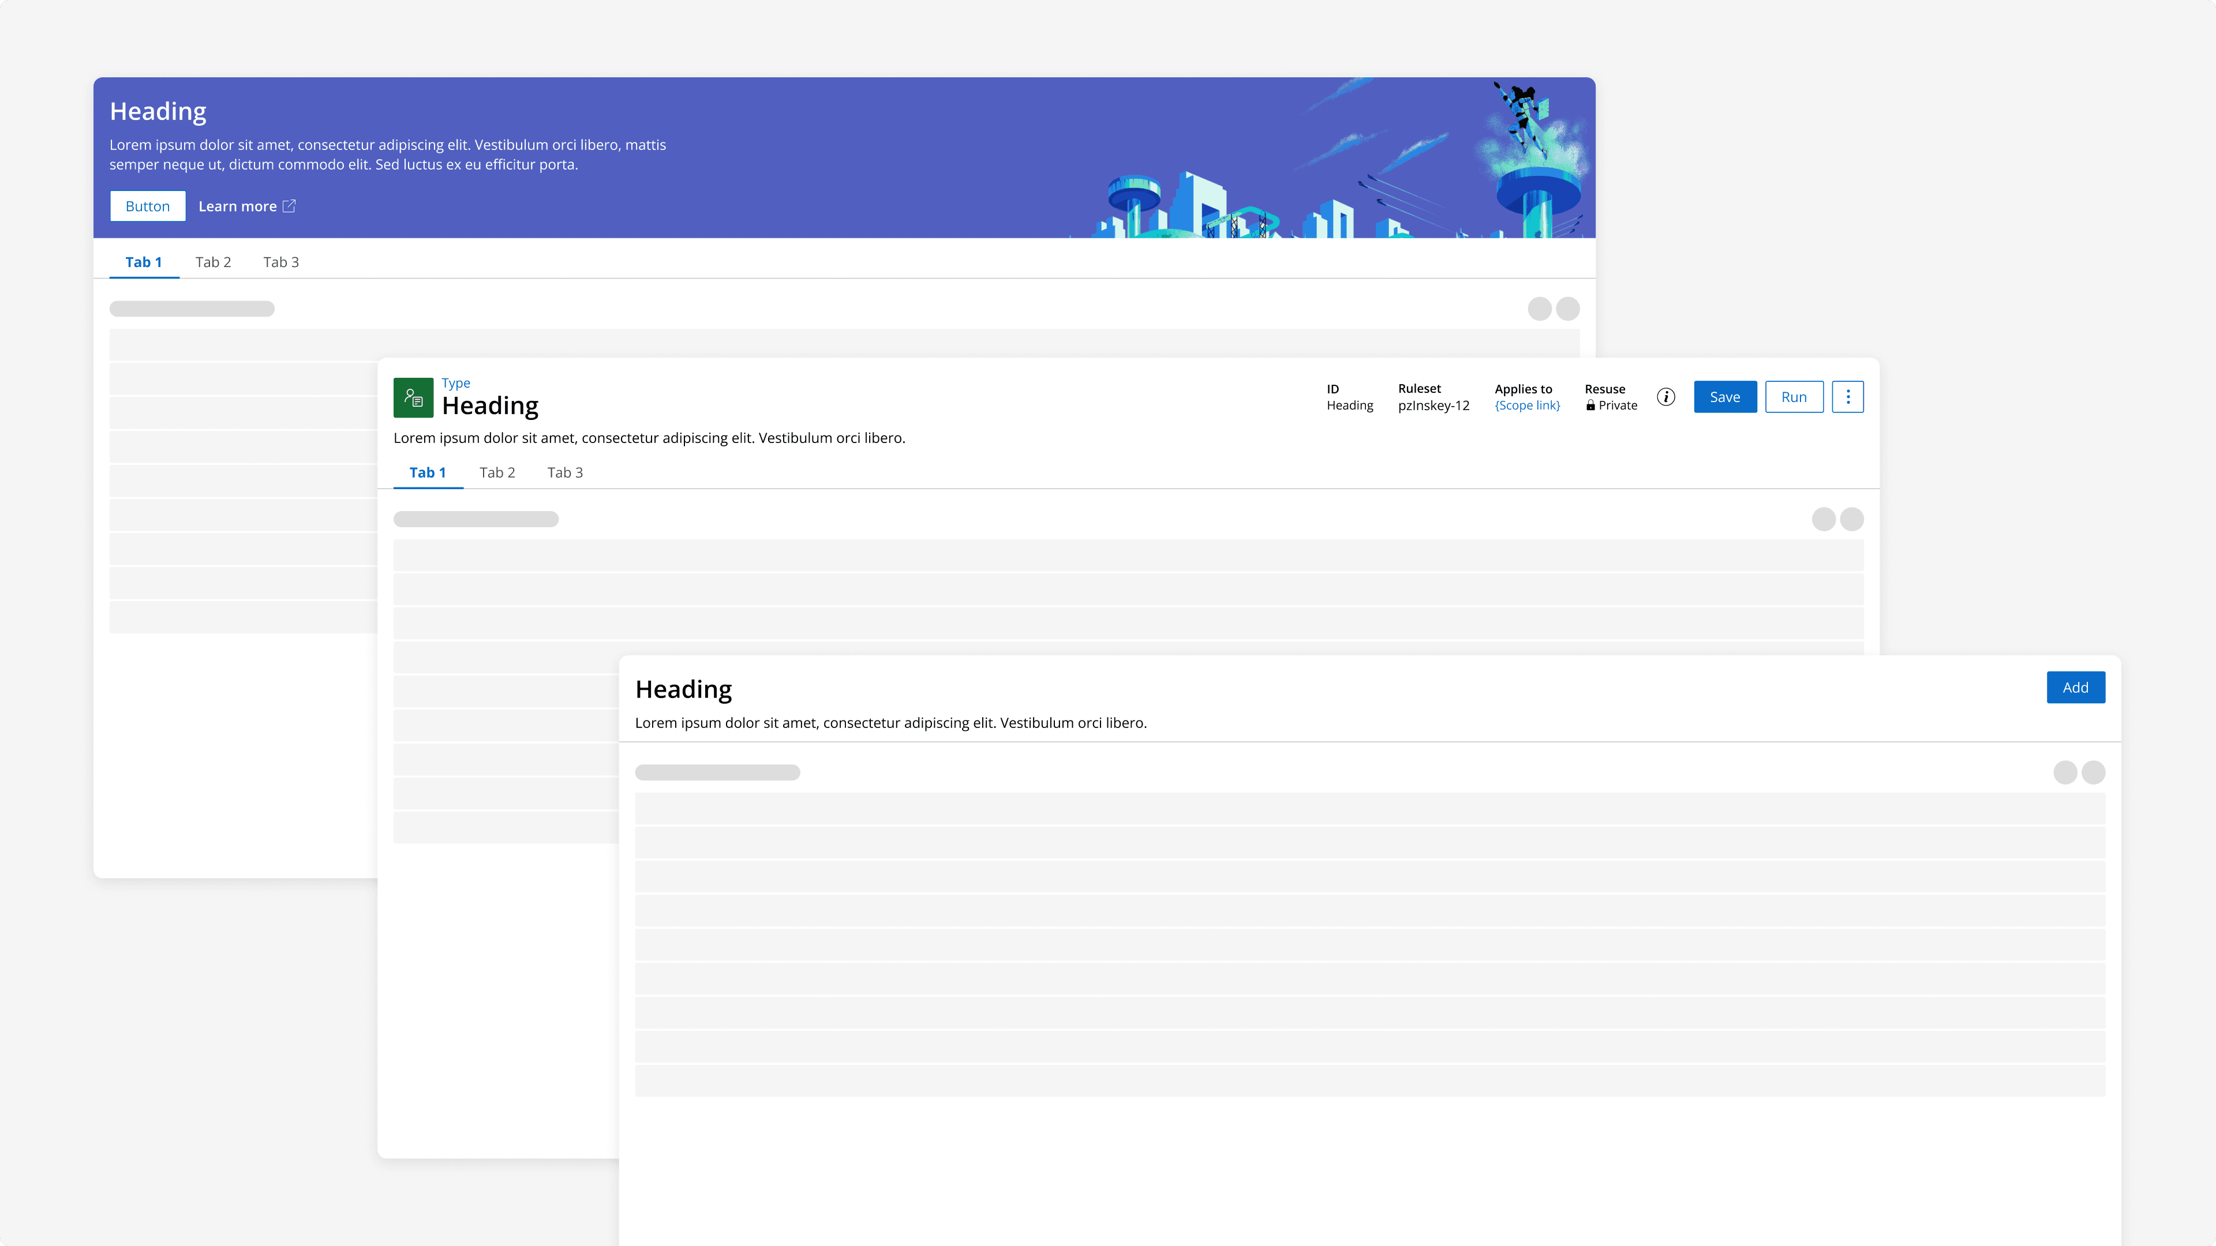The height and width of the screenshot is (1246, 2216).
Task: Select Tab 1 in the rule form
Action: click(x=428, y=473)
